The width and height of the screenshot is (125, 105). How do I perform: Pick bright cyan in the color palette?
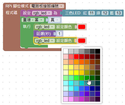pyautogui.click(x=71, y=83)
